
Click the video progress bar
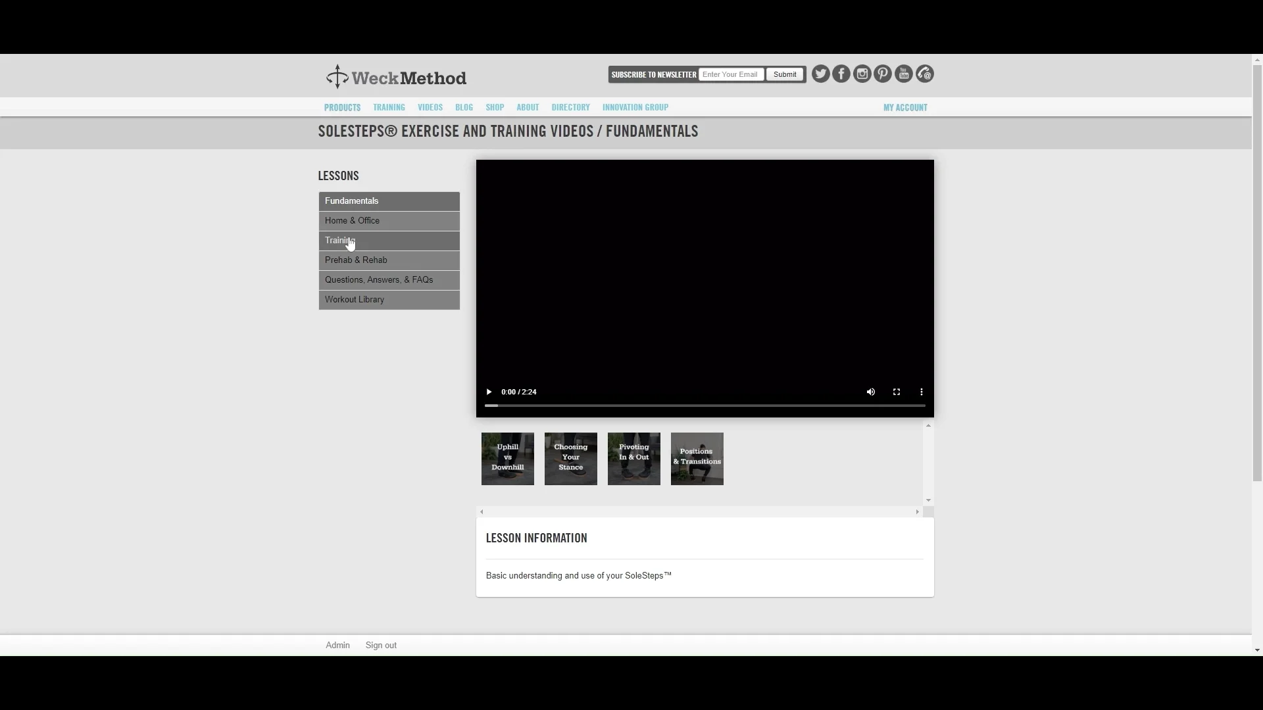pyautogui.click(x=705, y=406)
